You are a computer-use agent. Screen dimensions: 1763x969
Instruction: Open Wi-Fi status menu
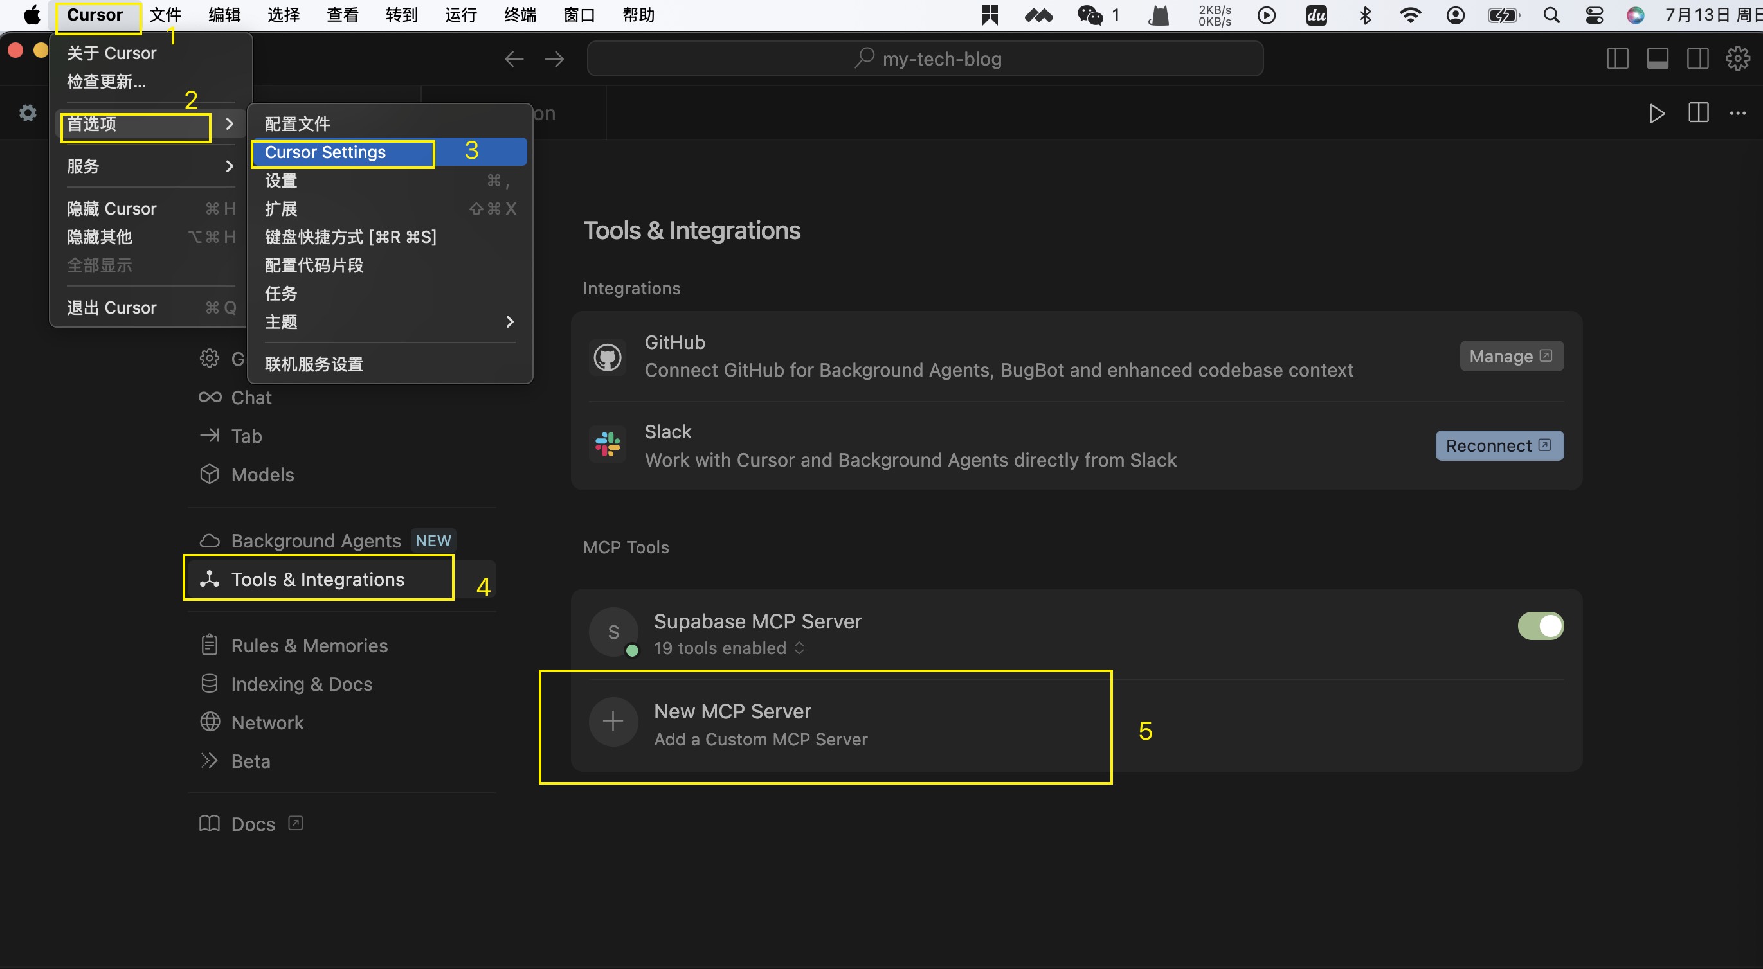tap(1410, 15)
